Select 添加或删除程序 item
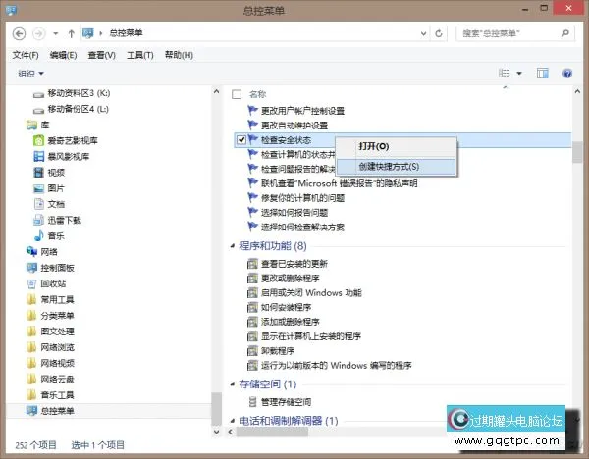 click(291, 322)
